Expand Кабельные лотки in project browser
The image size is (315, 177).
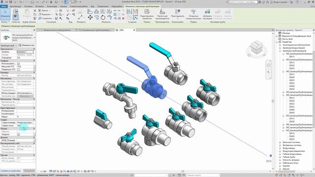point(280,163)
